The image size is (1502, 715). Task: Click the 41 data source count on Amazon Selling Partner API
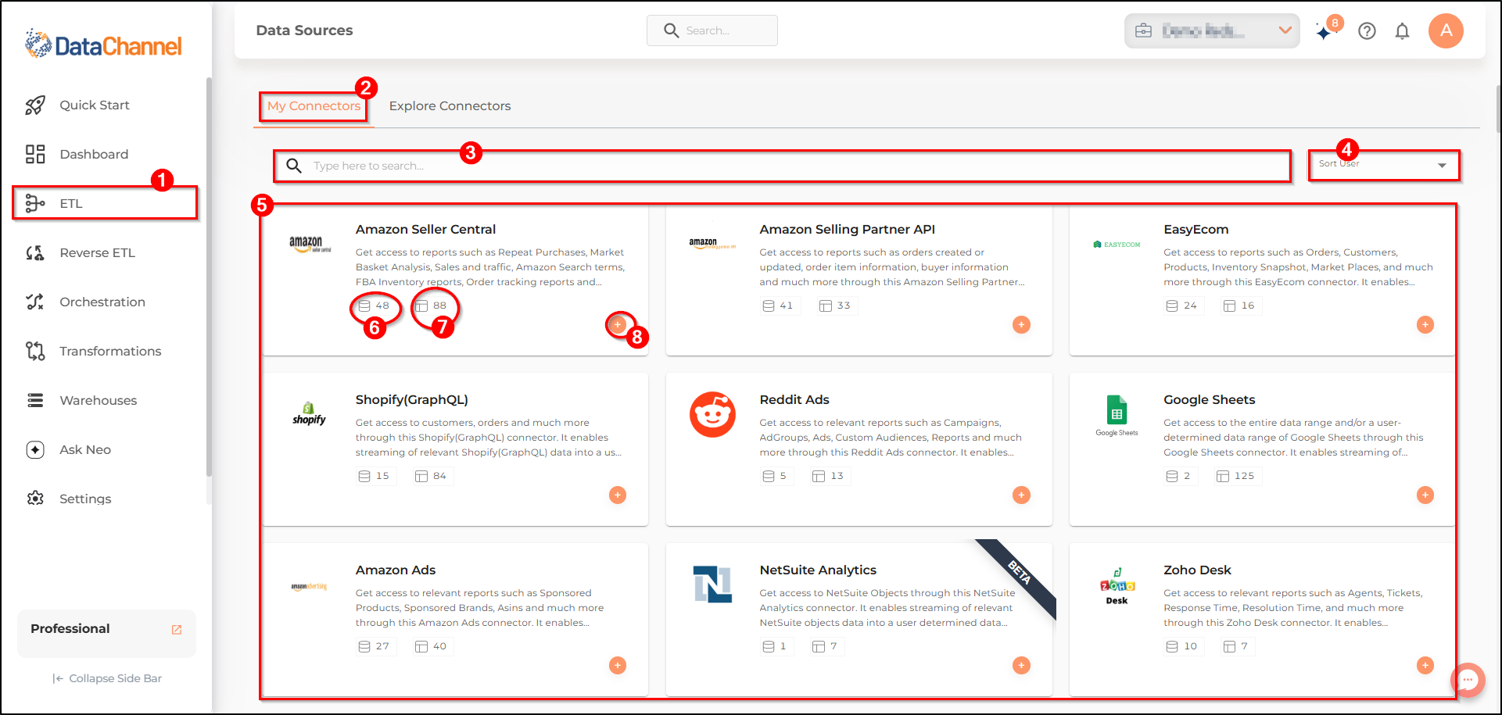778,306
